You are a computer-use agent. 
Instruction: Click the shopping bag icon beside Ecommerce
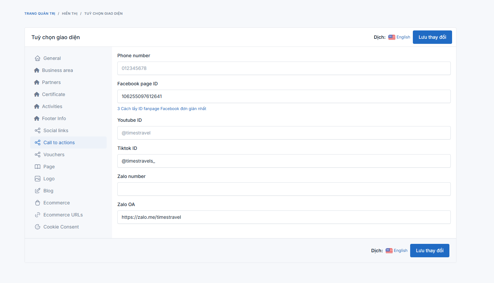pyautogui.click(x=38, y=203)
